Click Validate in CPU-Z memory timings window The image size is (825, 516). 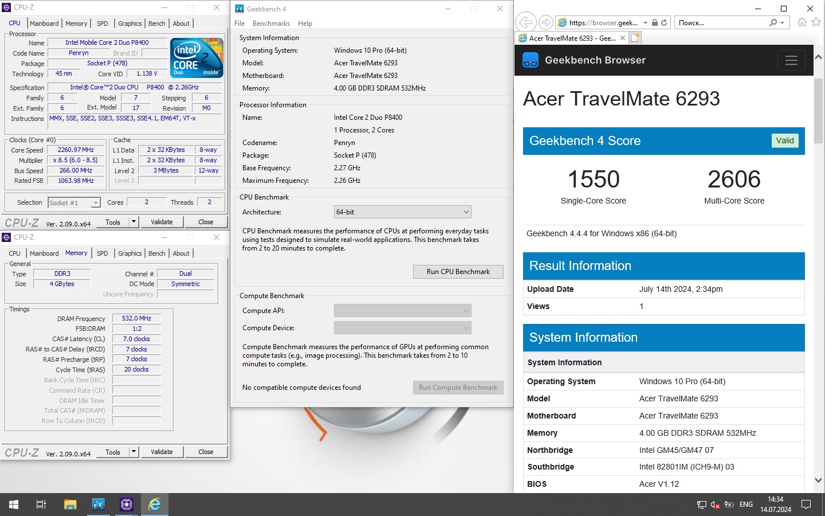click(162, 452)
